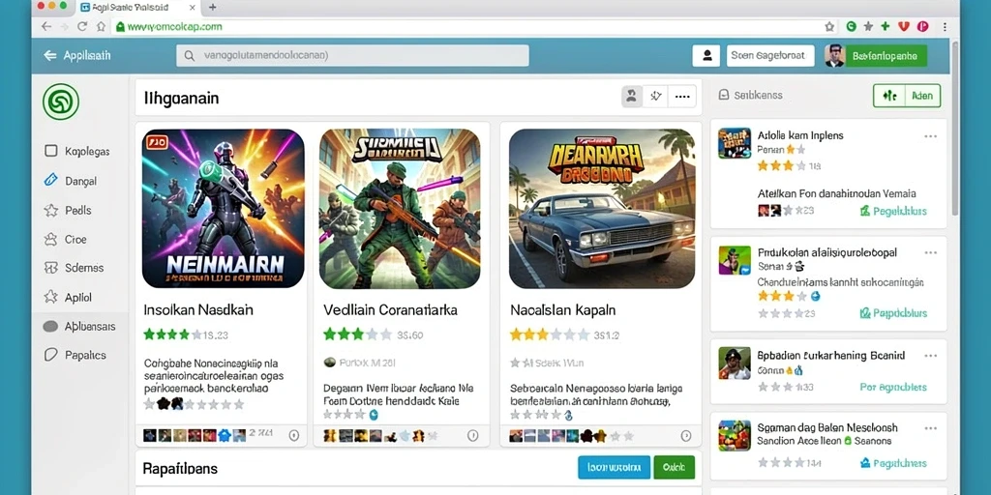
Task: Click star rating of Vedliain Coranatiarka
Action: tap(358, 335)
